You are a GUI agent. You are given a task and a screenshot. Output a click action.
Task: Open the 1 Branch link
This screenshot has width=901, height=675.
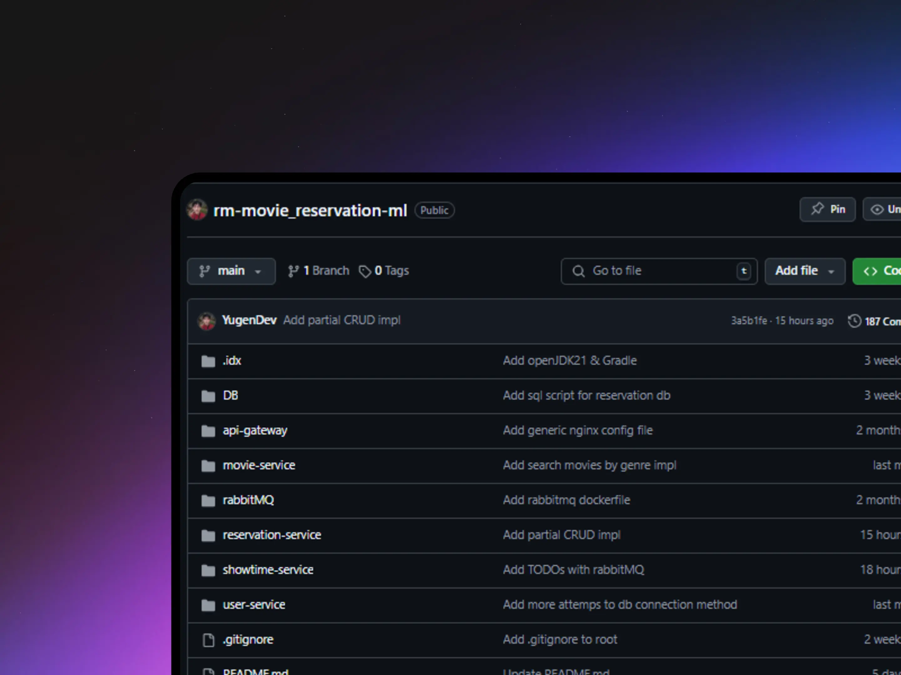pyautogui.click(x=318, y=271)
